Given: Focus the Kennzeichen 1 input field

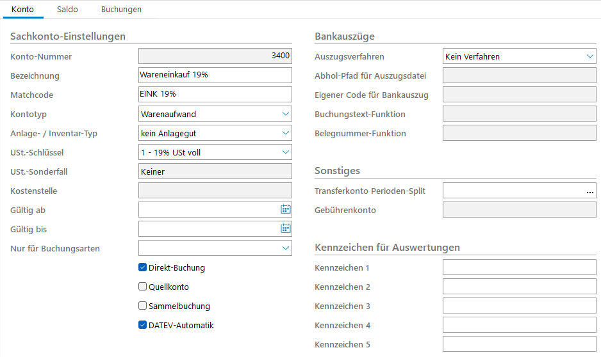Looking at the screenshot, I should click(x=519, y=267).
